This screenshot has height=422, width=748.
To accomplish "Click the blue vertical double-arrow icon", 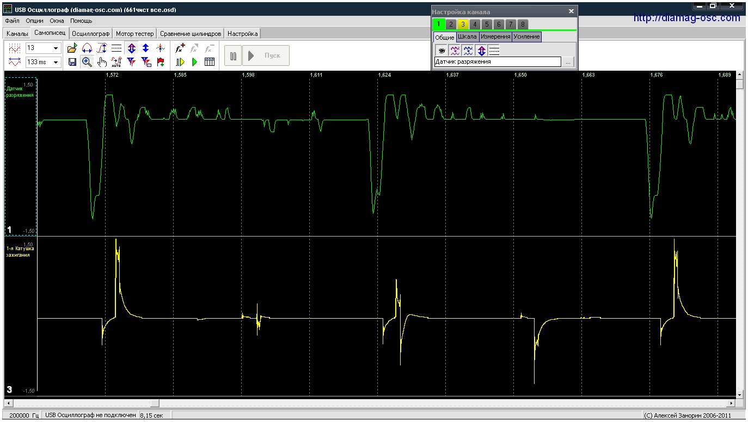I will pyautogui.click(x=146, y=48).
